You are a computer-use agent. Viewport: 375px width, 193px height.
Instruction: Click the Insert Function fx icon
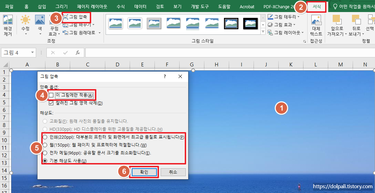[x=78, y=53]
